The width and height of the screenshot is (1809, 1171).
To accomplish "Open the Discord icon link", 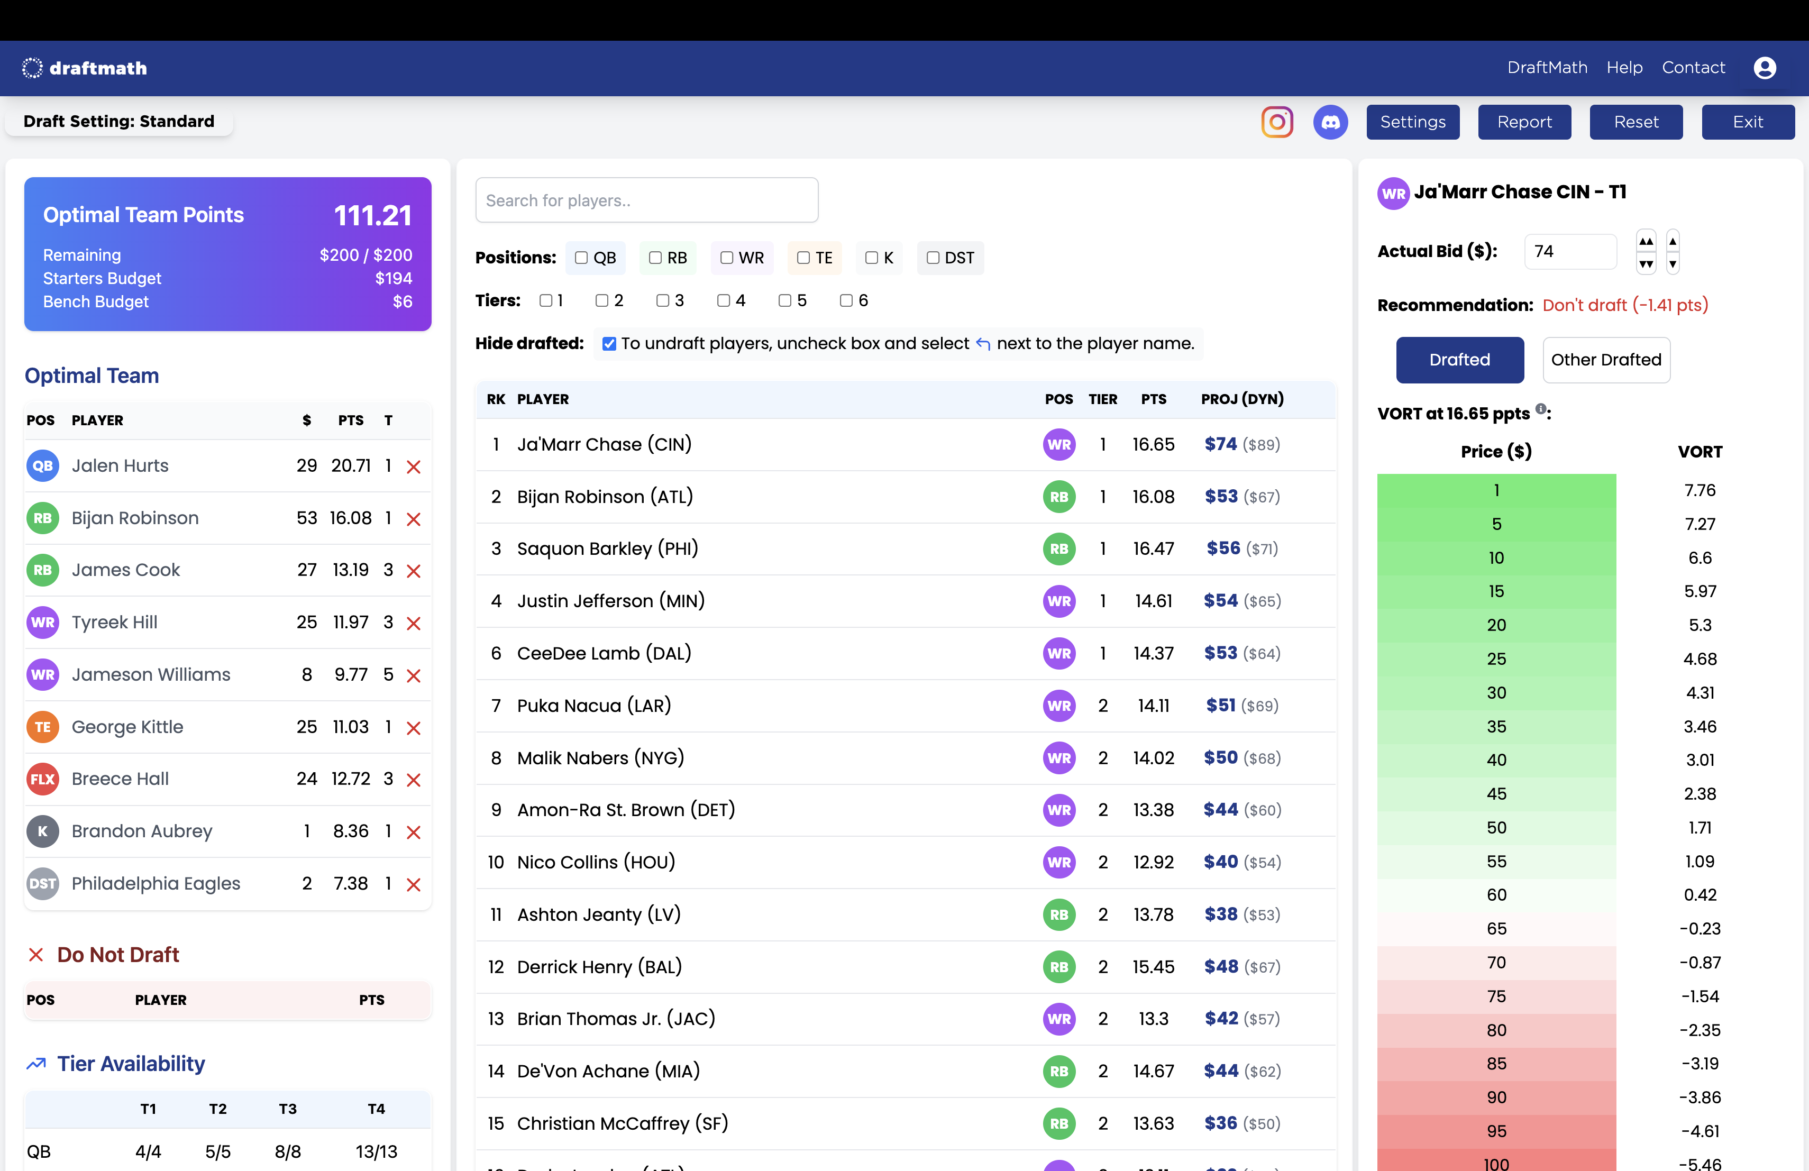I will coord(1330,122).
